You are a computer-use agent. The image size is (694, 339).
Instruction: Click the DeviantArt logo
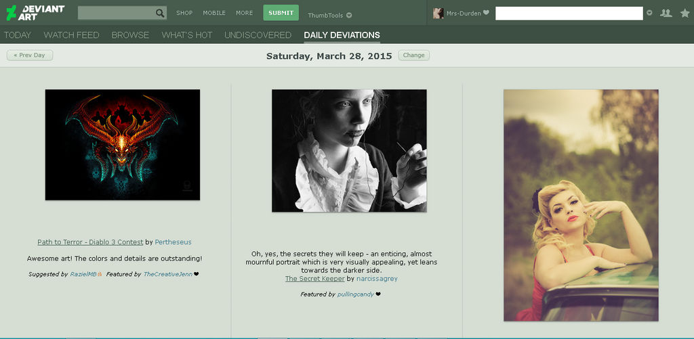[x=35, y=13]
